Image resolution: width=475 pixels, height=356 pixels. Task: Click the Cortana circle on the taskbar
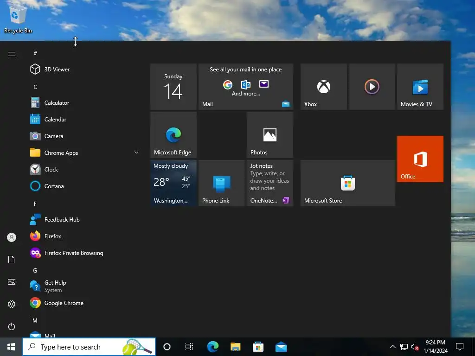point(167,347)
